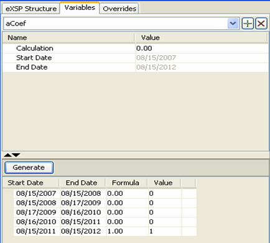
Task: Select schedule row starting 08/15/2007
Action: point(105,193)
